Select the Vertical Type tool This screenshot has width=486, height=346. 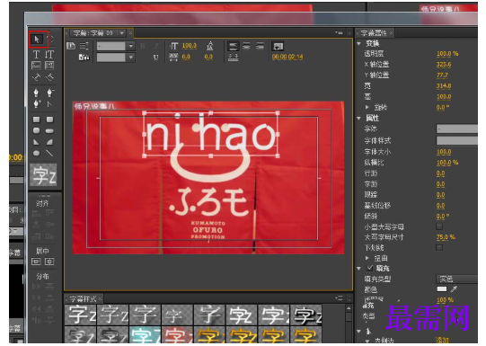[x=49, y=55]
